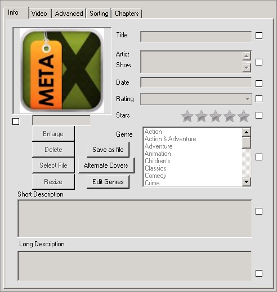The image size is (277, 292).
Task: Open the Video tab
Action: coord(39,14)
